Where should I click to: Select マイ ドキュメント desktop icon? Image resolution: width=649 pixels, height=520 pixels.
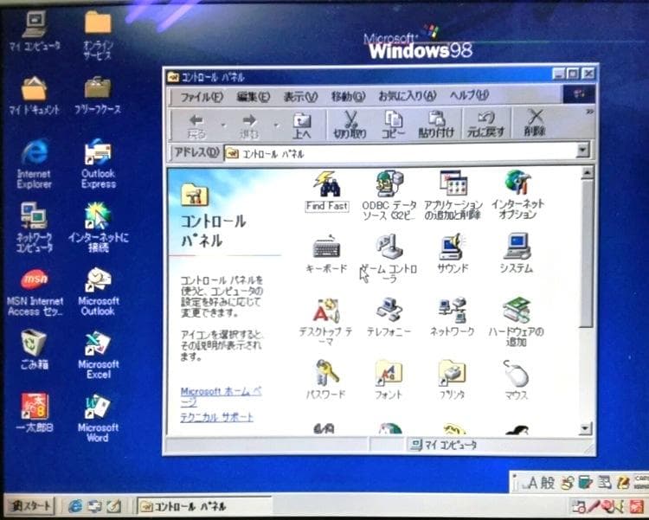(x=34, y=95)
